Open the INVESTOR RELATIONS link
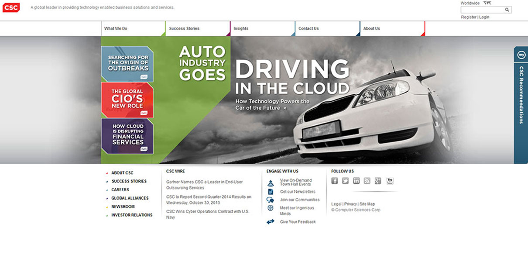 click(132, 215)
